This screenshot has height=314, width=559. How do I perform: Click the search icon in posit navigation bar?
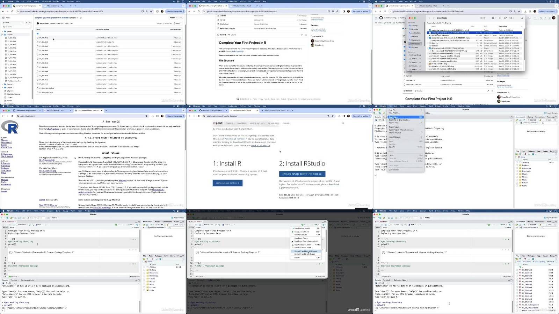pyautogui.click(x=343, y=123)
